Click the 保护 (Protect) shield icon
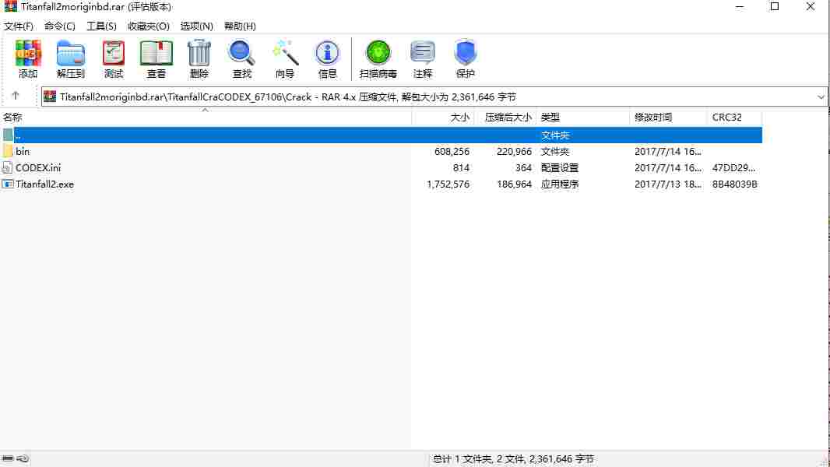Viewport: 830px width, 467px height. [466, 54]
